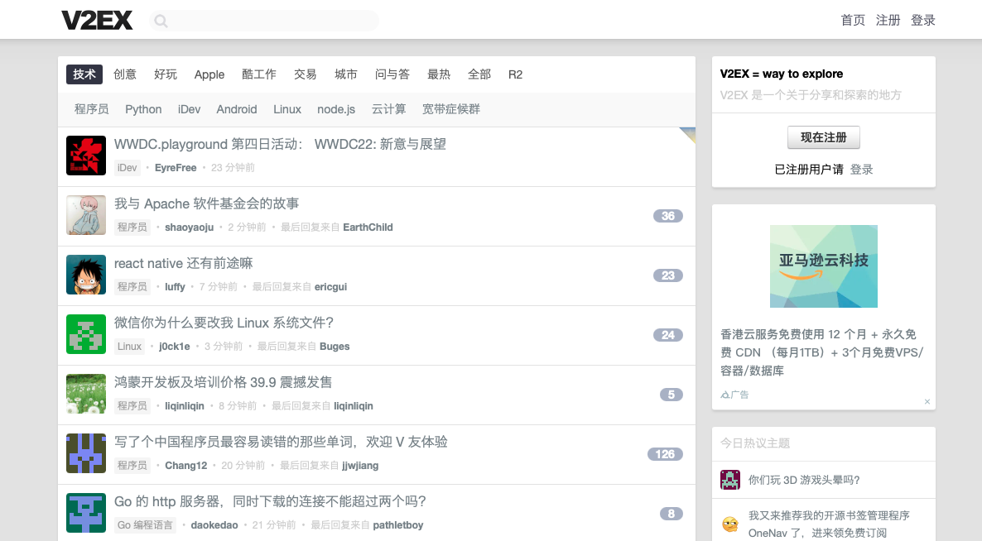This screenshot has width=982, height=541.
Task: Open hot topic about OneNav 书签管理程序
Action: point(829,524)
